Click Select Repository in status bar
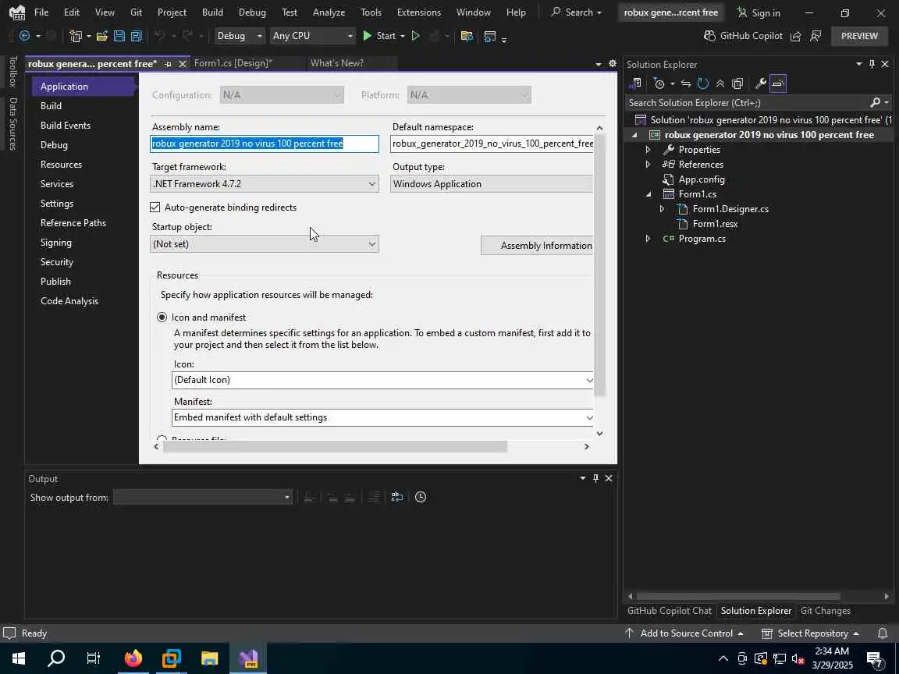899x674 pixels. coord(810,633)
